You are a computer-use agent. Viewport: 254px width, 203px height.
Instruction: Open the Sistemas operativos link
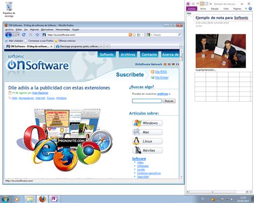click(149, 174)
